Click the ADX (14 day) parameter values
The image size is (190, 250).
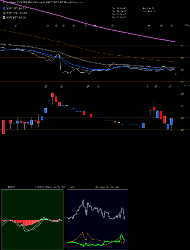tap(106, 187)
